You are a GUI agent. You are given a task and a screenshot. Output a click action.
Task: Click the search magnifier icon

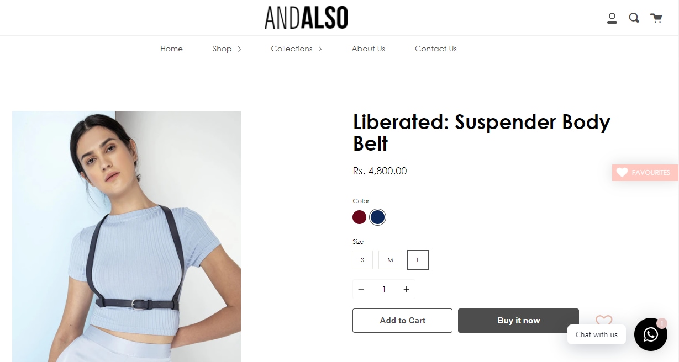[634, 18]
